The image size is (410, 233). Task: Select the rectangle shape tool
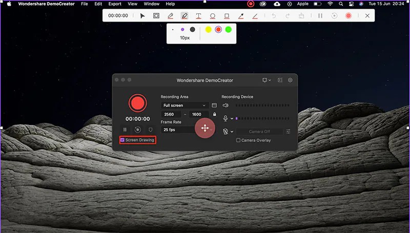click(227, 16)
